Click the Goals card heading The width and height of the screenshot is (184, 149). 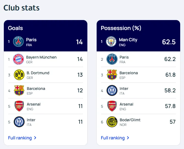16,28
